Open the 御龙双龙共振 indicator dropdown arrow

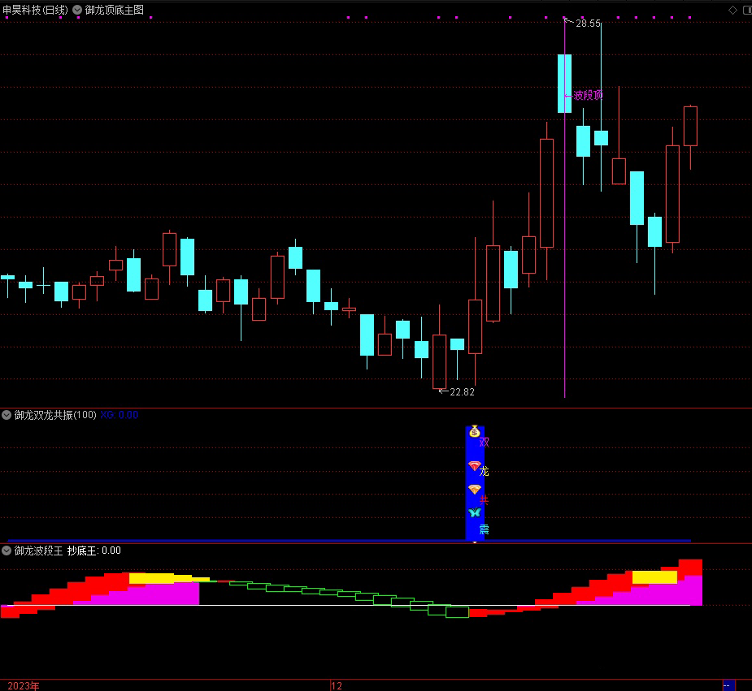point(7,415)
